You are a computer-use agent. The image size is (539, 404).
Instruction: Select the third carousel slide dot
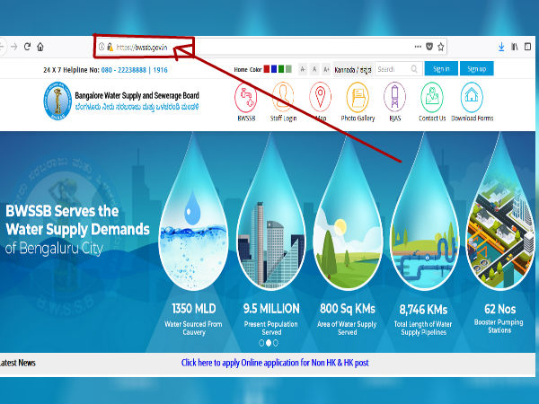(276, 343)
